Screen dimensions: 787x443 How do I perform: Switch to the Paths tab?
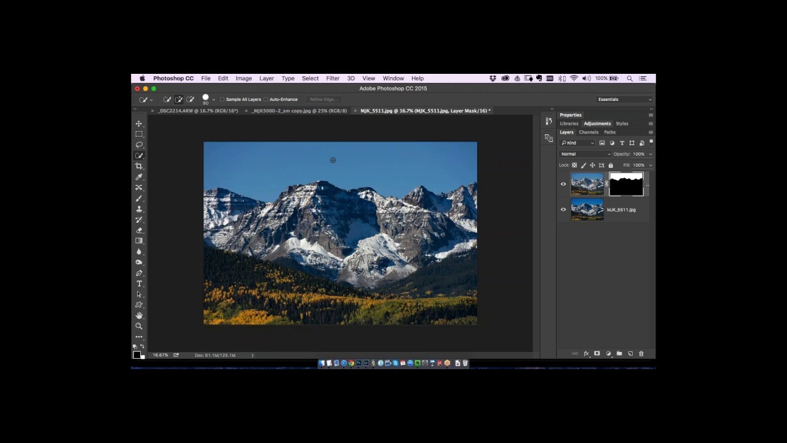(x=609, y=132)
